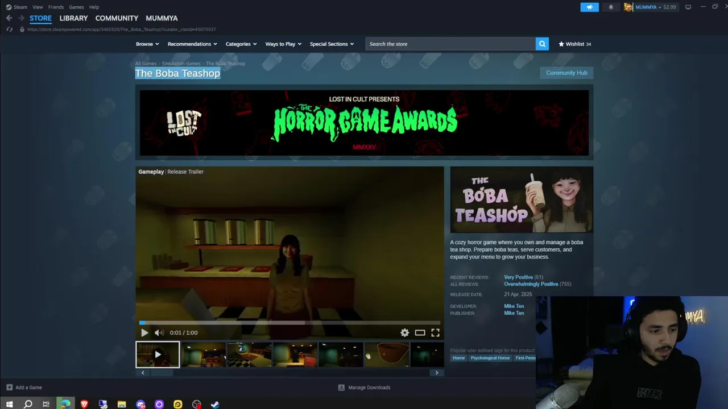Go forward using the navigation forward arrow

21,18
